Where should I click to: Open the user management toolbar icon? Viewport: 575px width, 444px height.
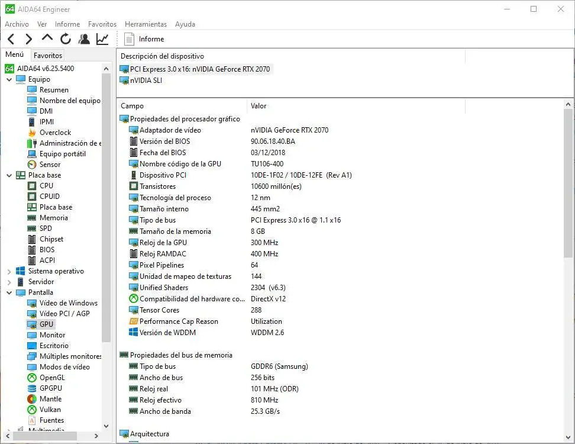pos(84,39)
